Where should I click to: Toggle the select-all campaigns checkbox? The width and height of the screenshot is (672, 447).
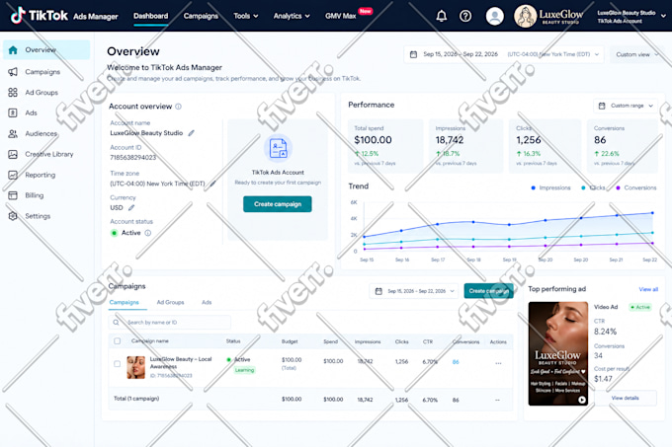(117, 340)
